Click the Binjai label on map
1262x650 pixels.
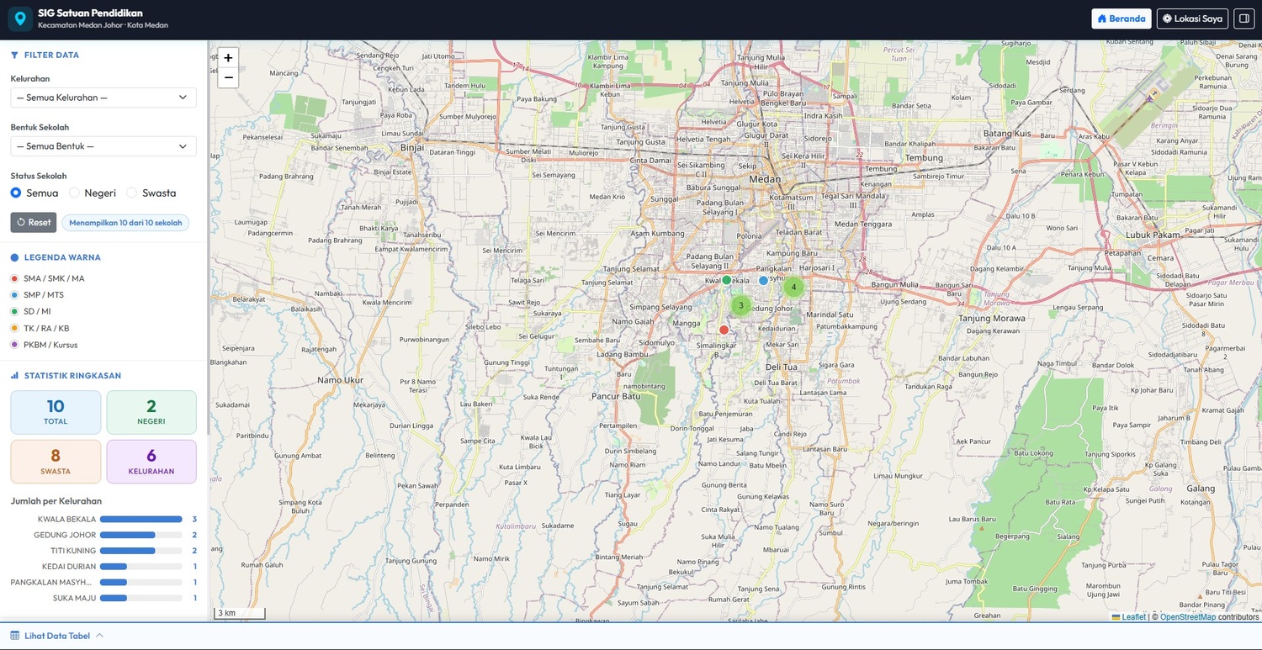[x=412, y=145]
